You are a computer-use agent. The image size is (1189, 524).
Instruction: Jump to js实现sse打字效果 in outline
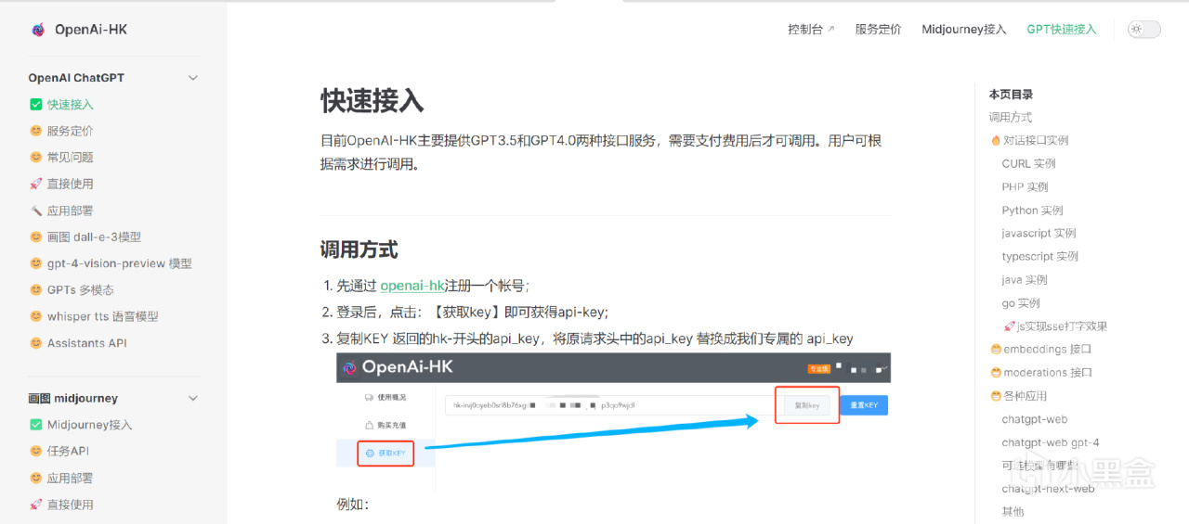coord(1062,326)
